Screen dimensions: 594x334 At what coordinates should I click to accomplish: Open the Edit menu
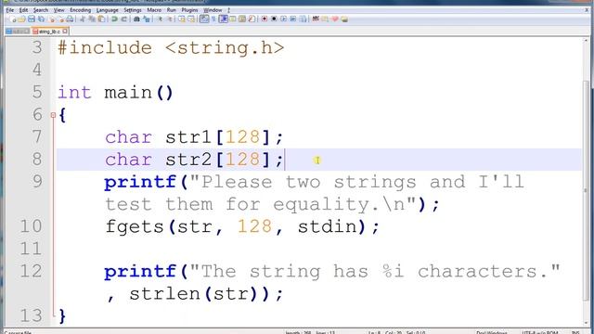coord(23,10)
